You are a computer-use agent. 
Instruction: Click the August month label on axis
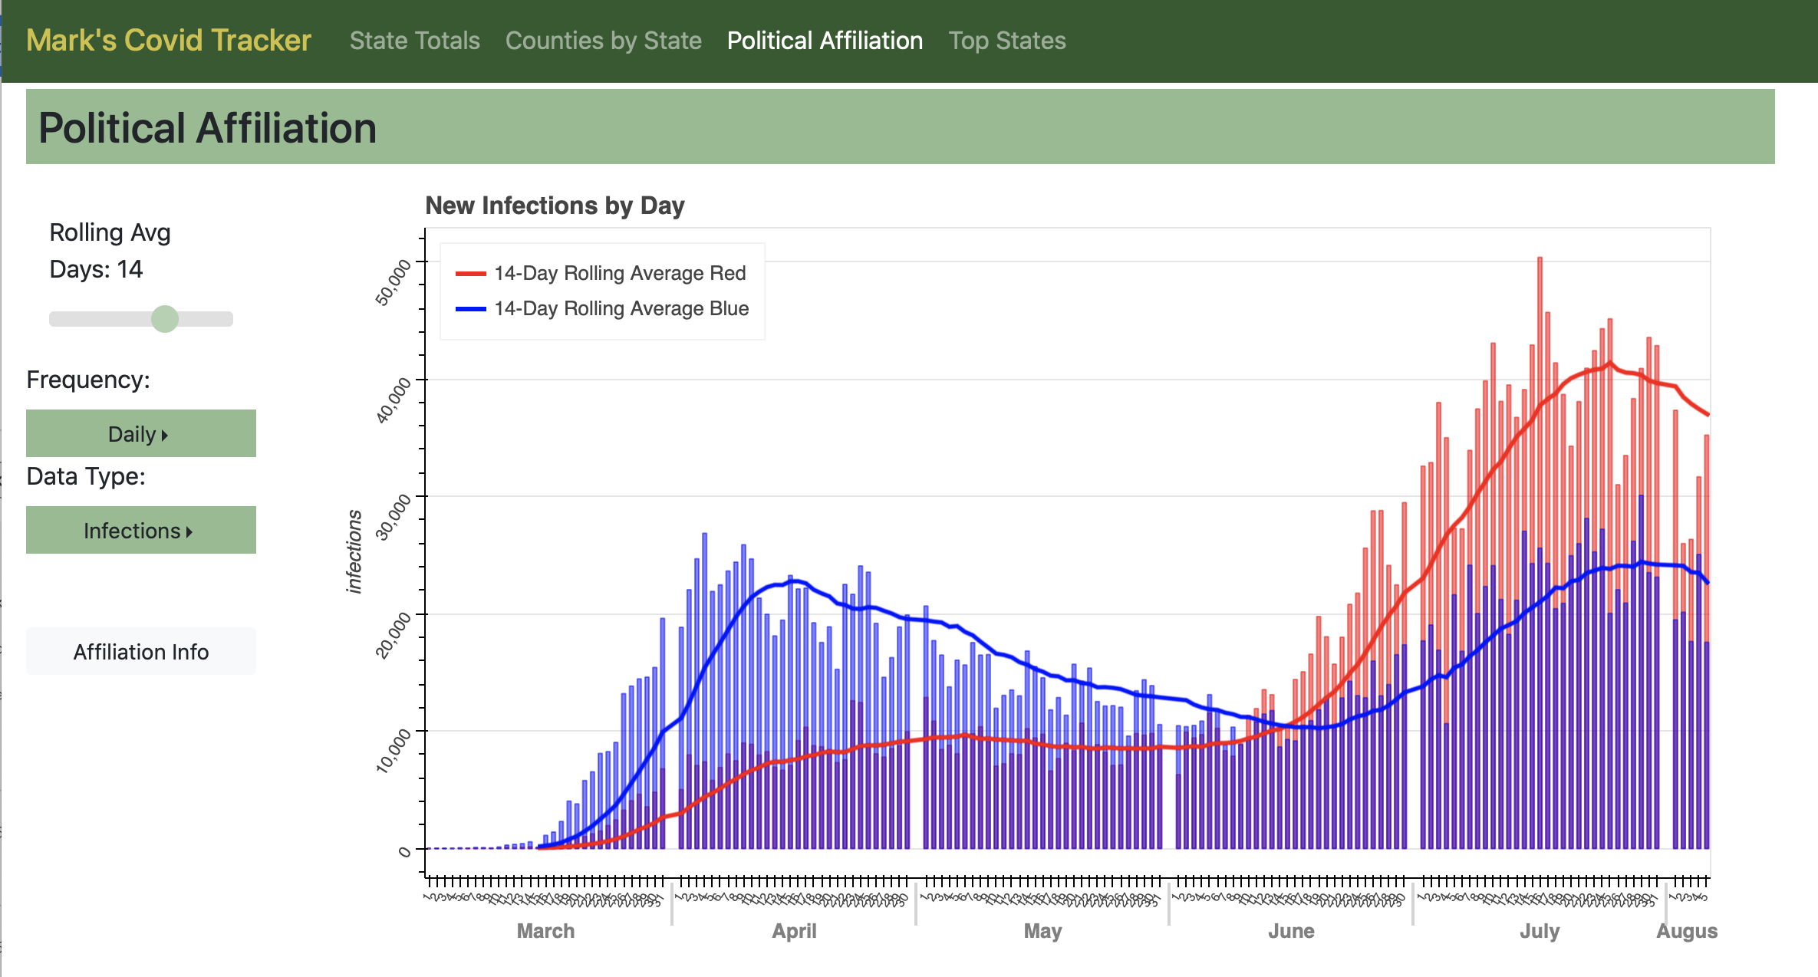coord(1686,931)
